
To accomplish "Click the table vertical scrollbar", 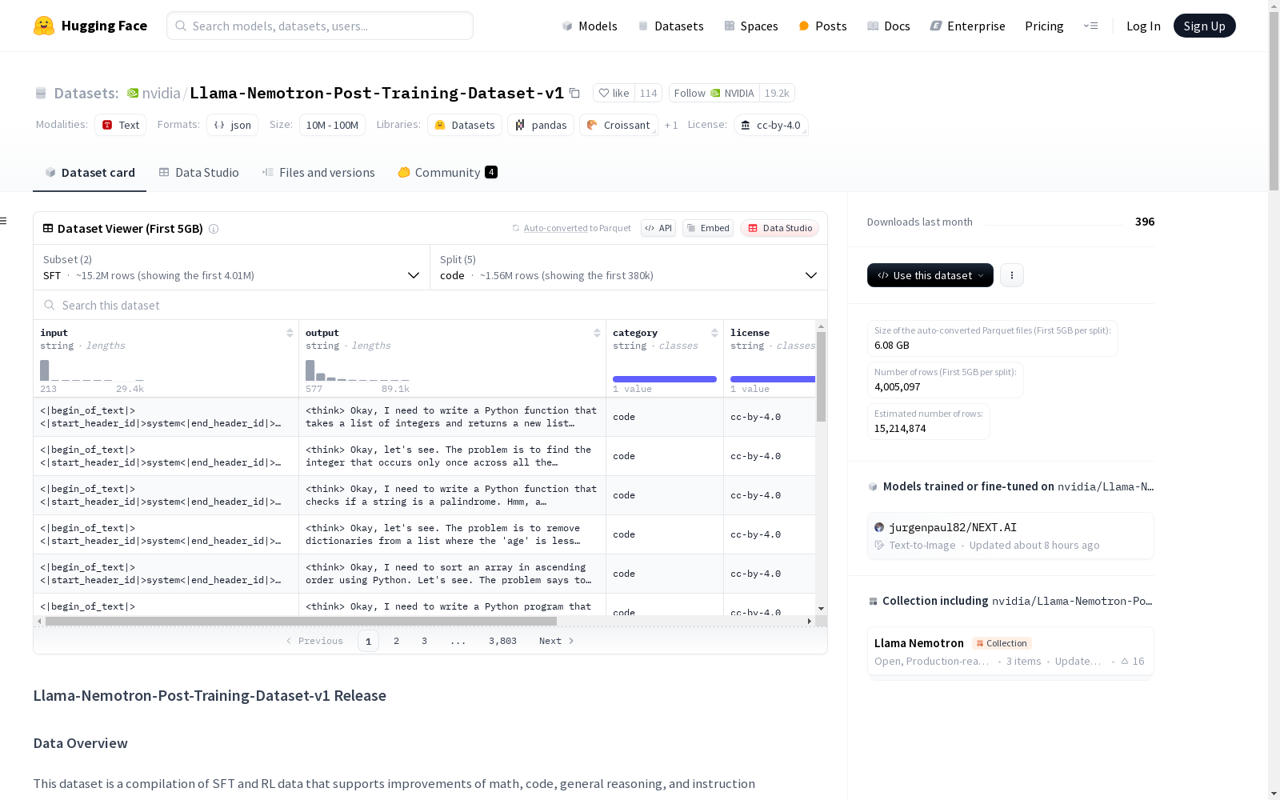I will (821, 376).
